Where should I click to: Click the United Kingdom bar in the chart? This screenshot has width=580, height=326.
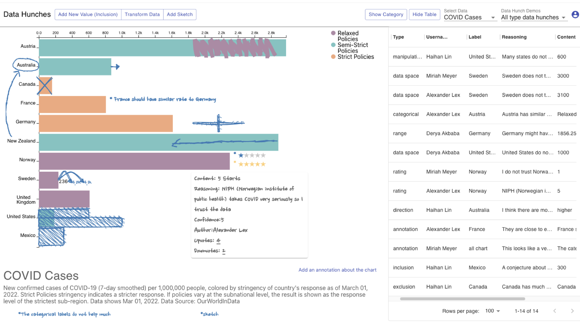[x=64, y=199]
